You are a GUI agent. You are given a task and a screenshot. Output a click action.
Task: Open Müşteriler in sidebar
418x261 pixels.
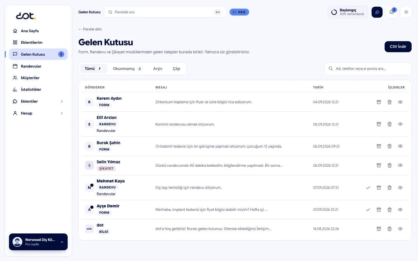(x=38, y=78)
